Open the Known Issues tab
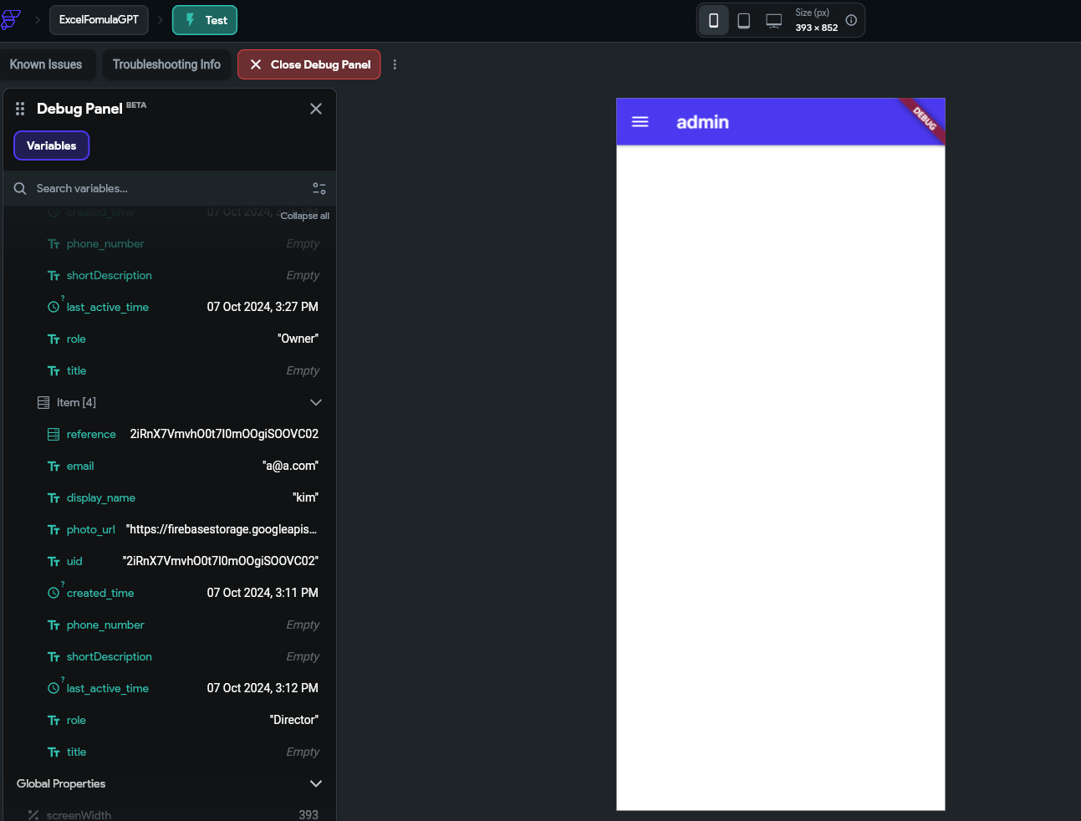The width and height of the screenshot is (1081, 821). pyautogui.click(x=46, y=64)
